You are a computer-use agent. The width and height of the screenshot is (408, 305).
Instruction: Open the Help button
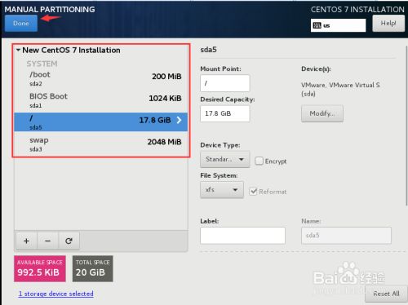pos(388,24)
